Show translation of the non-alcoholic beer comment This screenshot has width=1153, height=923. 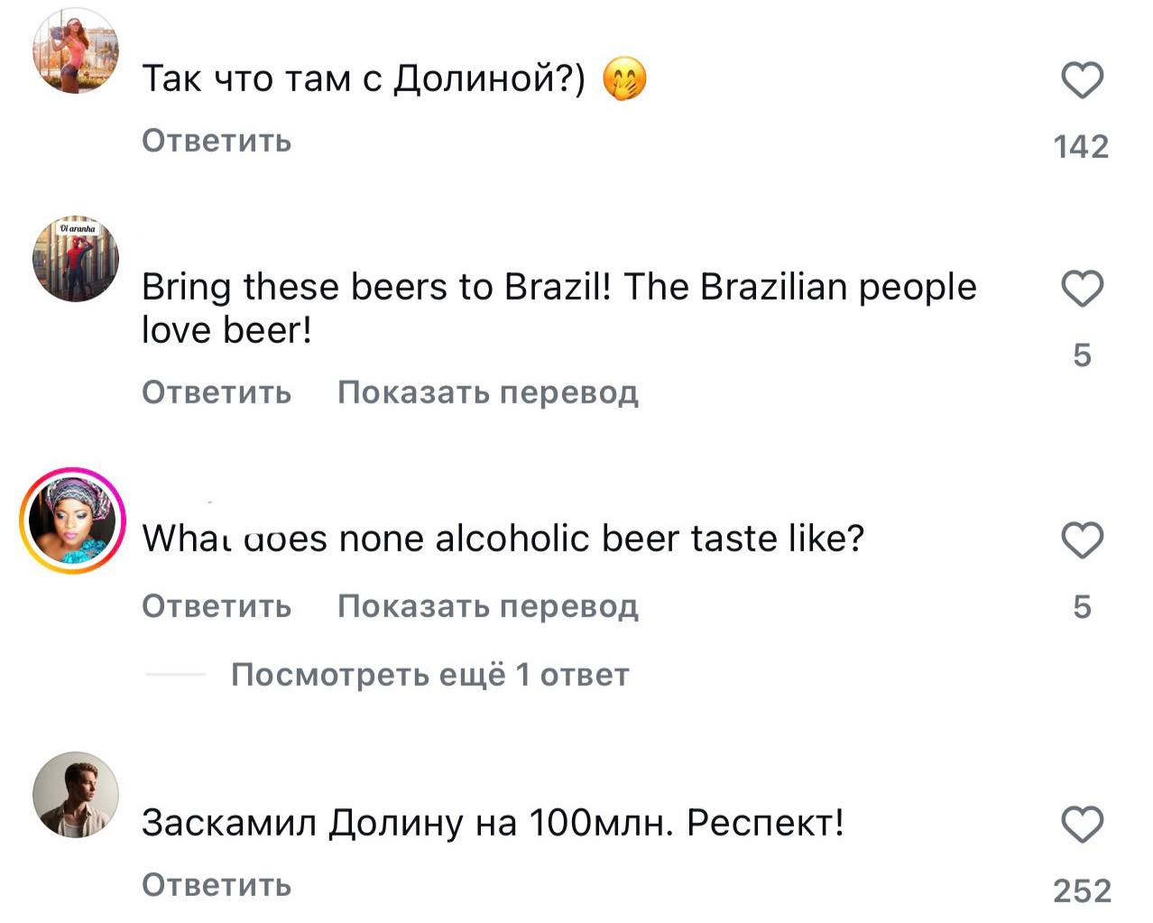pos(487,606)
